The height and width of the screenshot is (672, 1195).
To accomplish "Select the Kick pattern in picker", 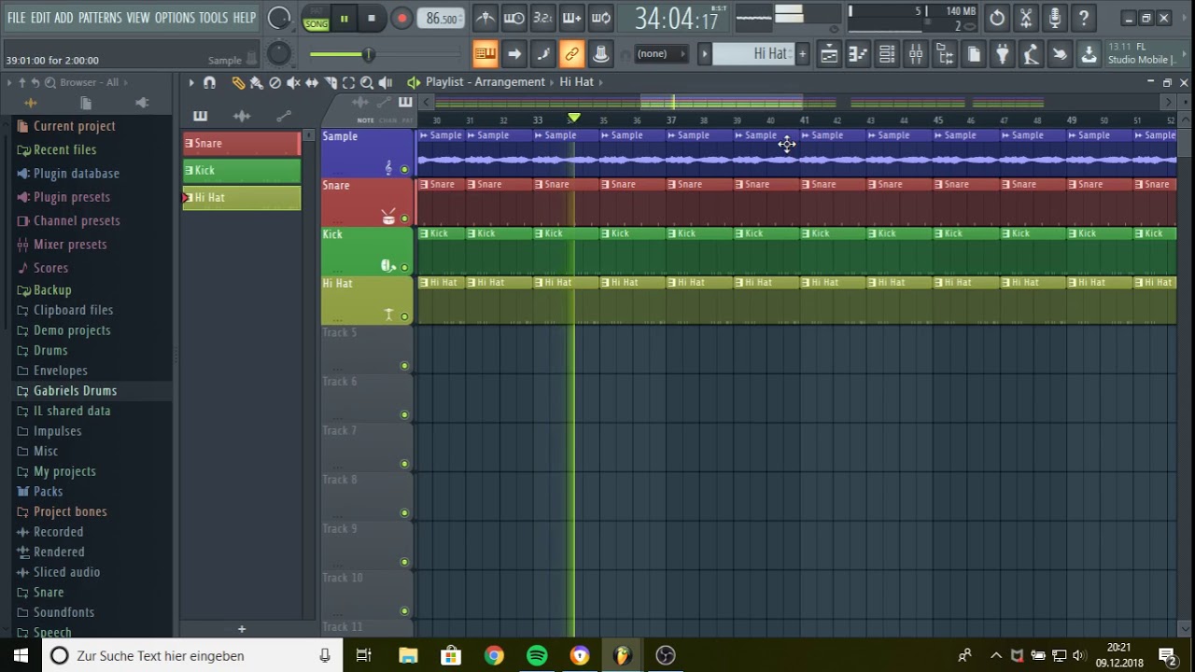I will click(242, 171).
